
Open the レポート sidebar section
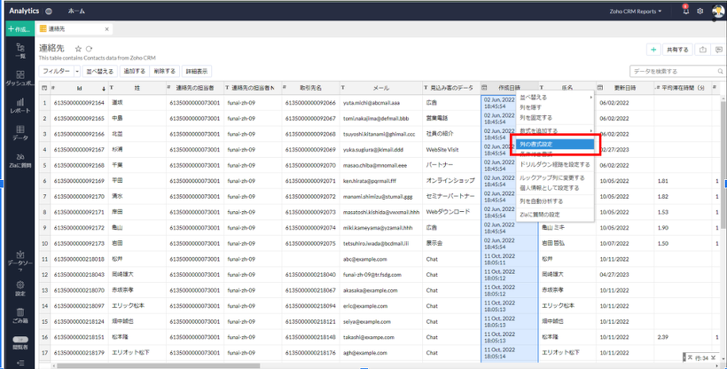(x=20, y=106)
